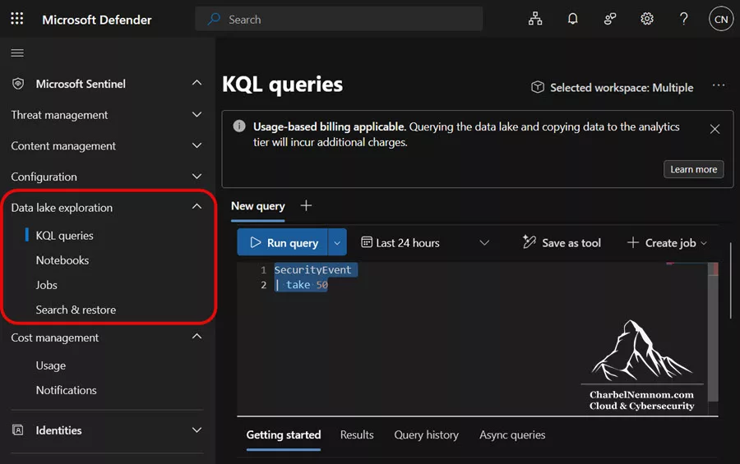Switch to Query history tab
Screen dimensions: 740x464
[x=426, y=434]
